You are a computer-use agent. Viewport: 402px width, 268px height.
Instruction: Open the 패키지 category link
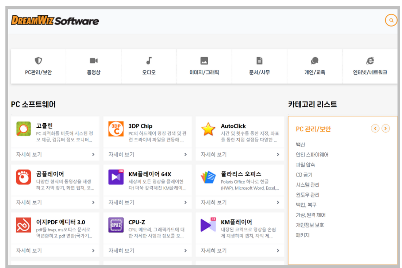303,235
